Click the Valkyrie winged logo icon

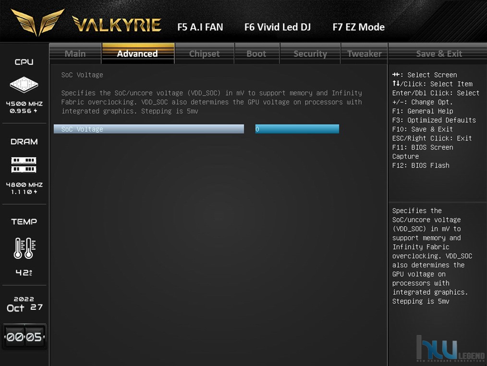[x=38, y=22]
